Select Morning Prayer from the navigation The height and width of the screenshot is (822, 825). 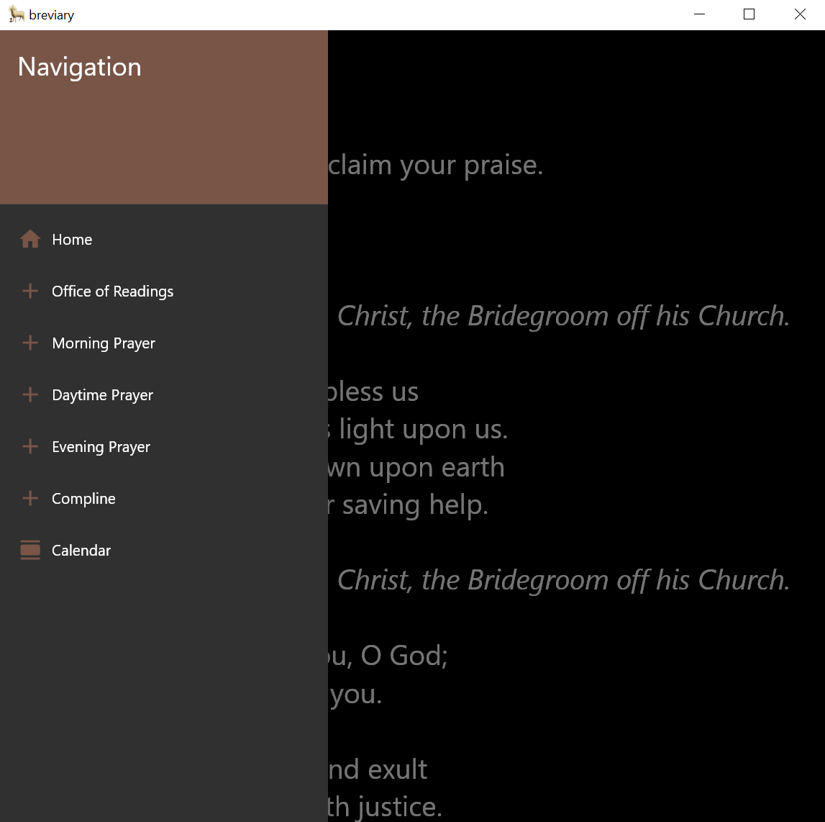click(x=103, y=343)
